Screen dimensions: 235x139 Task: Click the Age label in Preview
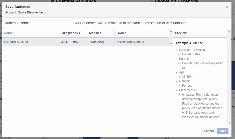pos(182,72)
